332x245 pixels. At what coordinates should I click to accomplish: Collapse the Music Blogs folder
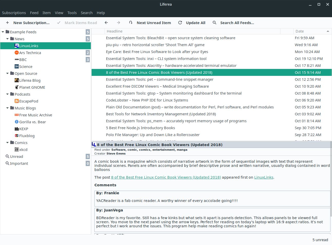pyautogui.click(x=7, y=108)
